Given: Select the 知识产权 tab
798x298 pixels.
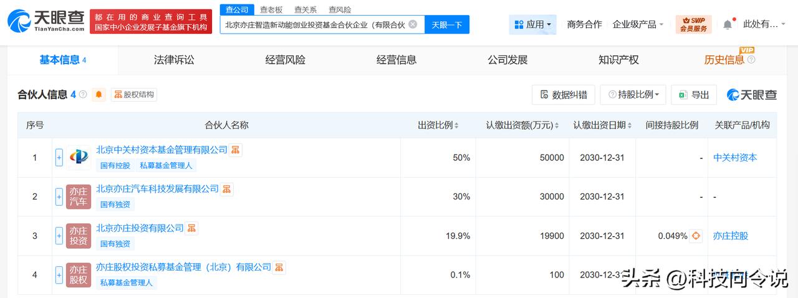Looking at the screenshot, I should click(618, 60).
